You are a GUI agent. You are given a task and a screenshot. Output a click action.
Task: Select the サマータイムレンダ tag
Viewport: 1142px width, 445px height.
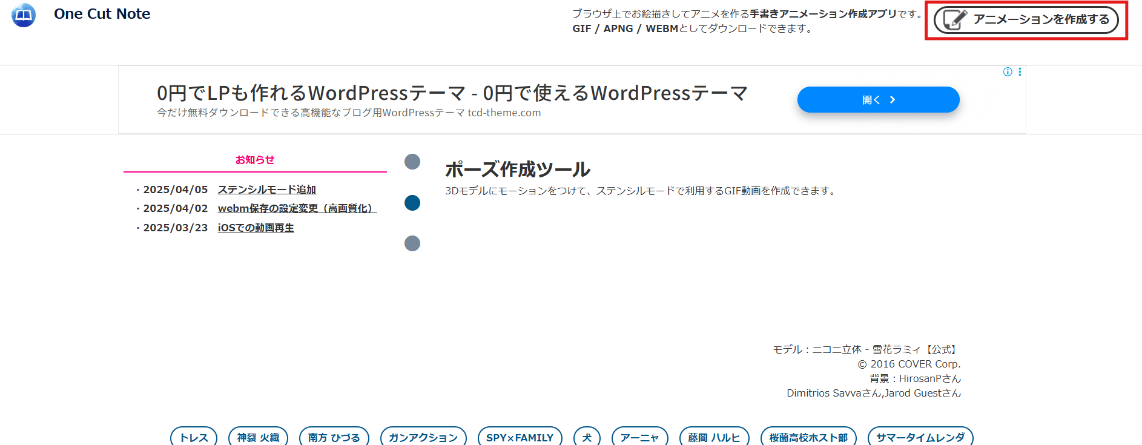pos(920,437)
